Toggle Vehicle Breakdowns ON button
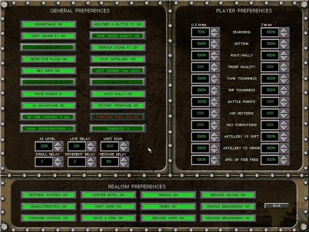309x232 pixels. tap(228, 206)
